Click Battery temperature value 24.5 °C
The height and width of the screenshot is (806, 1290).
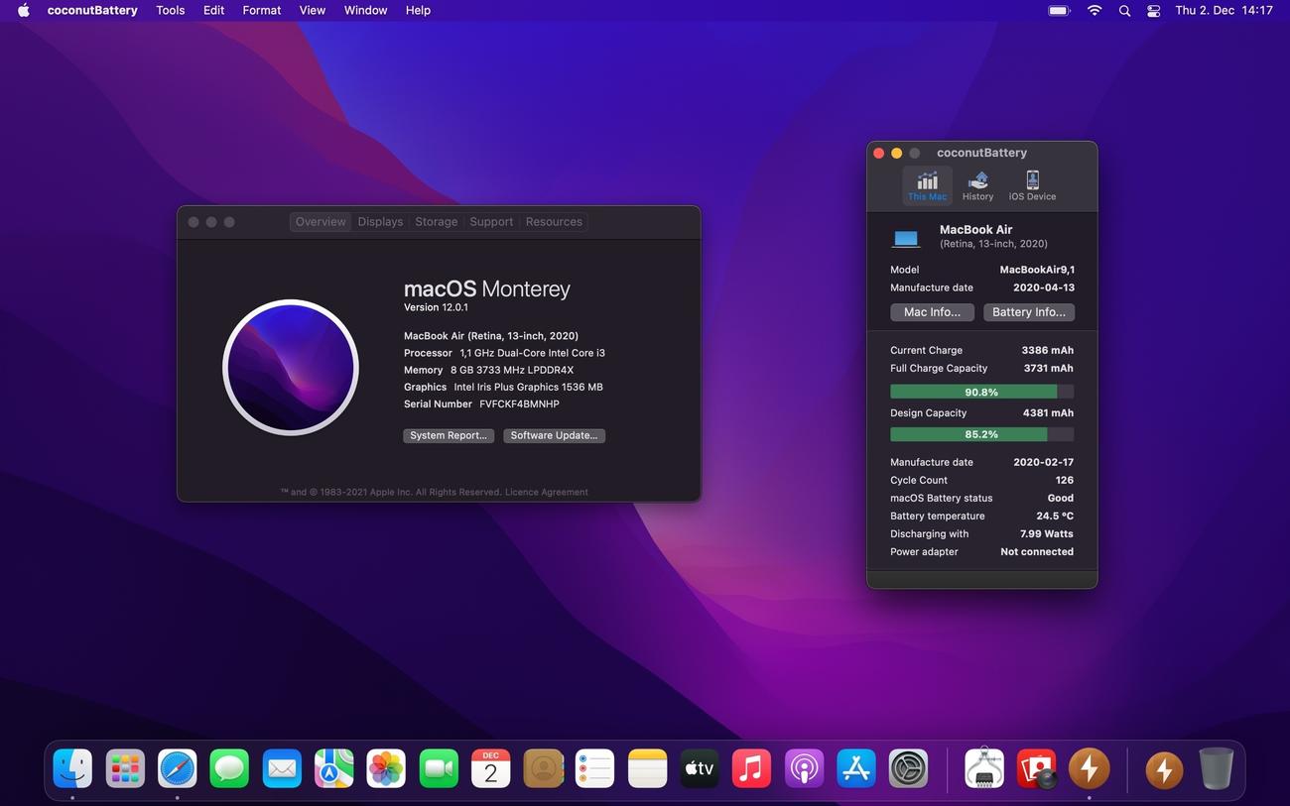click(1054, 516)
